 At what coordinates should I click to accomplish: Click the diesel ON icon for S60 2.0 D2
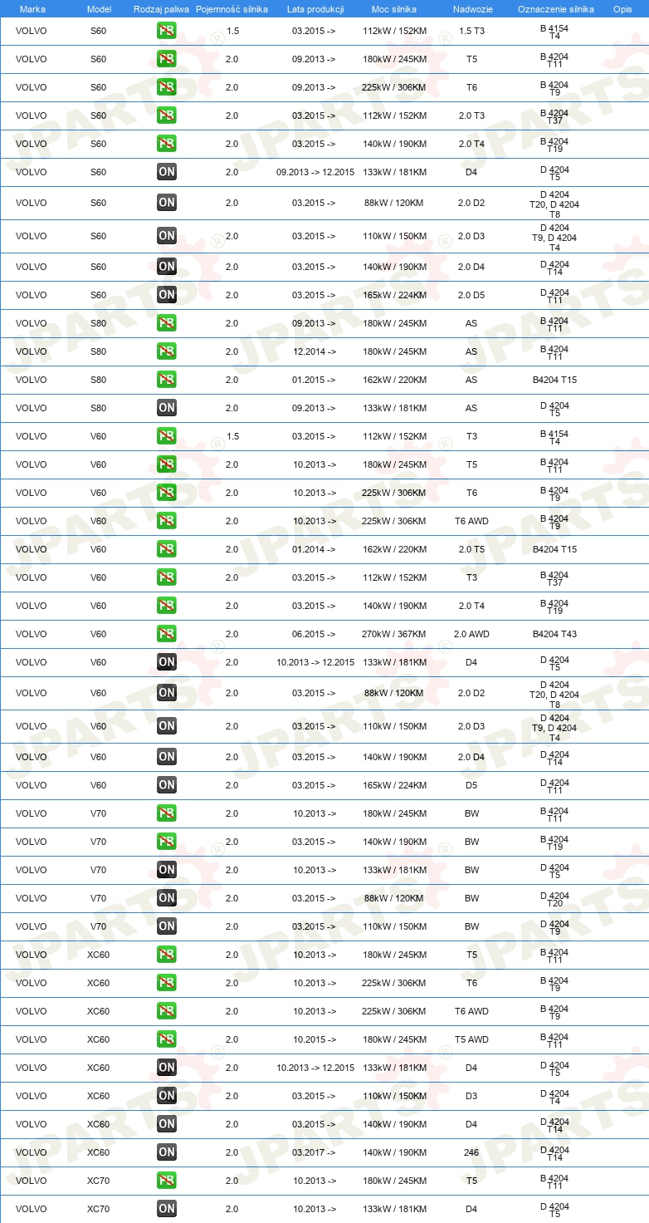167,203
